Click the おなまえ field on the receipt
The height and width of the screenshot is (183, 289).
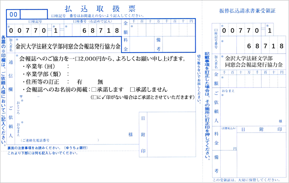[253, 108]
